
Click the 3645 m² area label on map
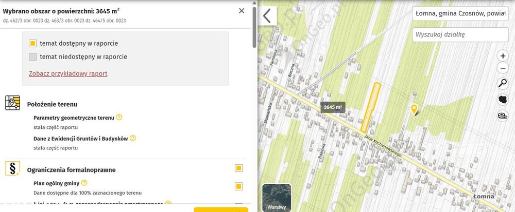pyautogui.click(x=333, y=107)
